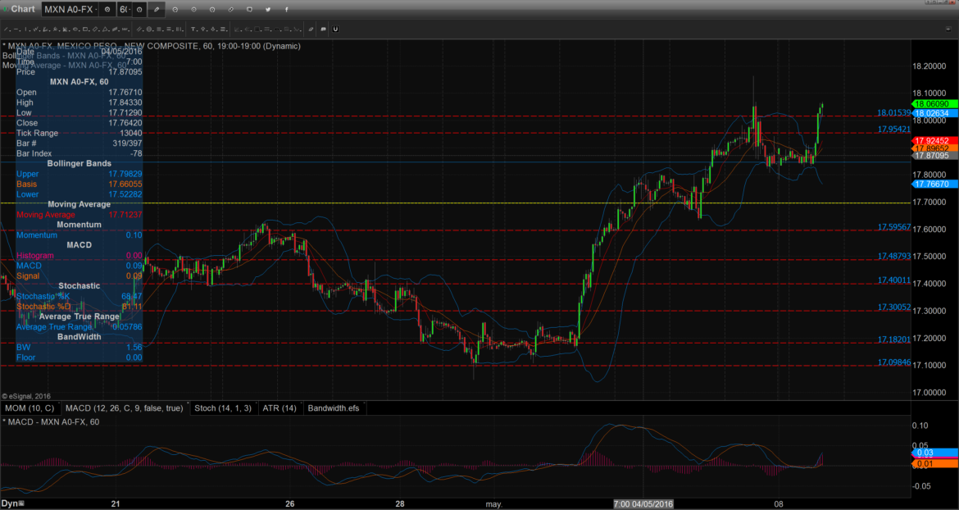Click the 60 interval input field
Image resolution: width=959 pixels, height=510 pixels.
point(124,10)
